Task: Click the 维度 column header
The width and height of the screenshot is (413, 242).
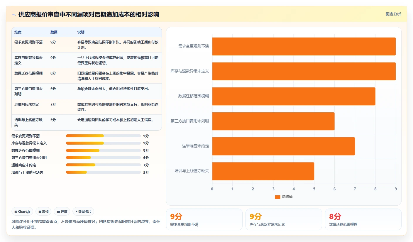Action: pyautogui.click(x=18, y=32)
